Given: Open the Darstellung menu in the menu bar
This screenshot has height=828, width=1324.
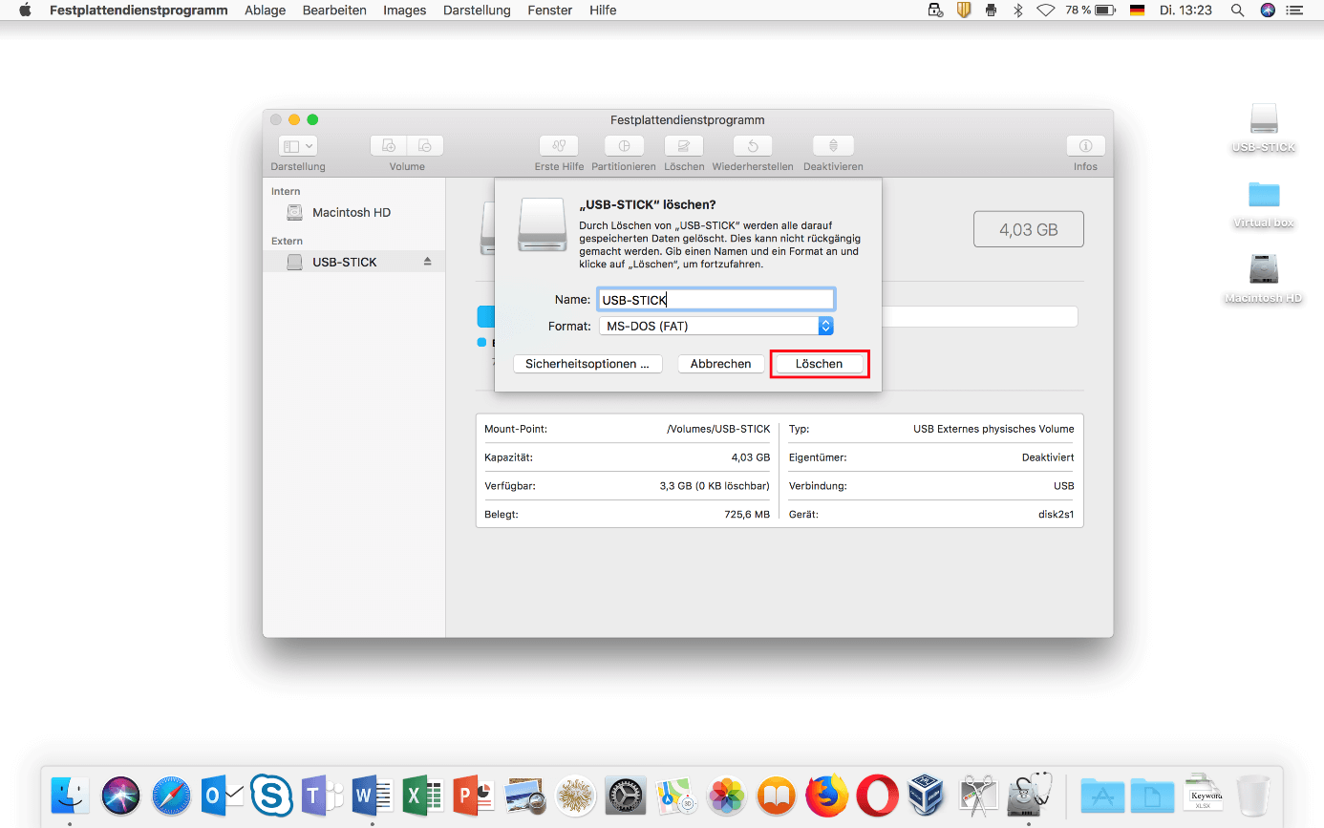Looking at the screenshot, I should coord(477,11).
